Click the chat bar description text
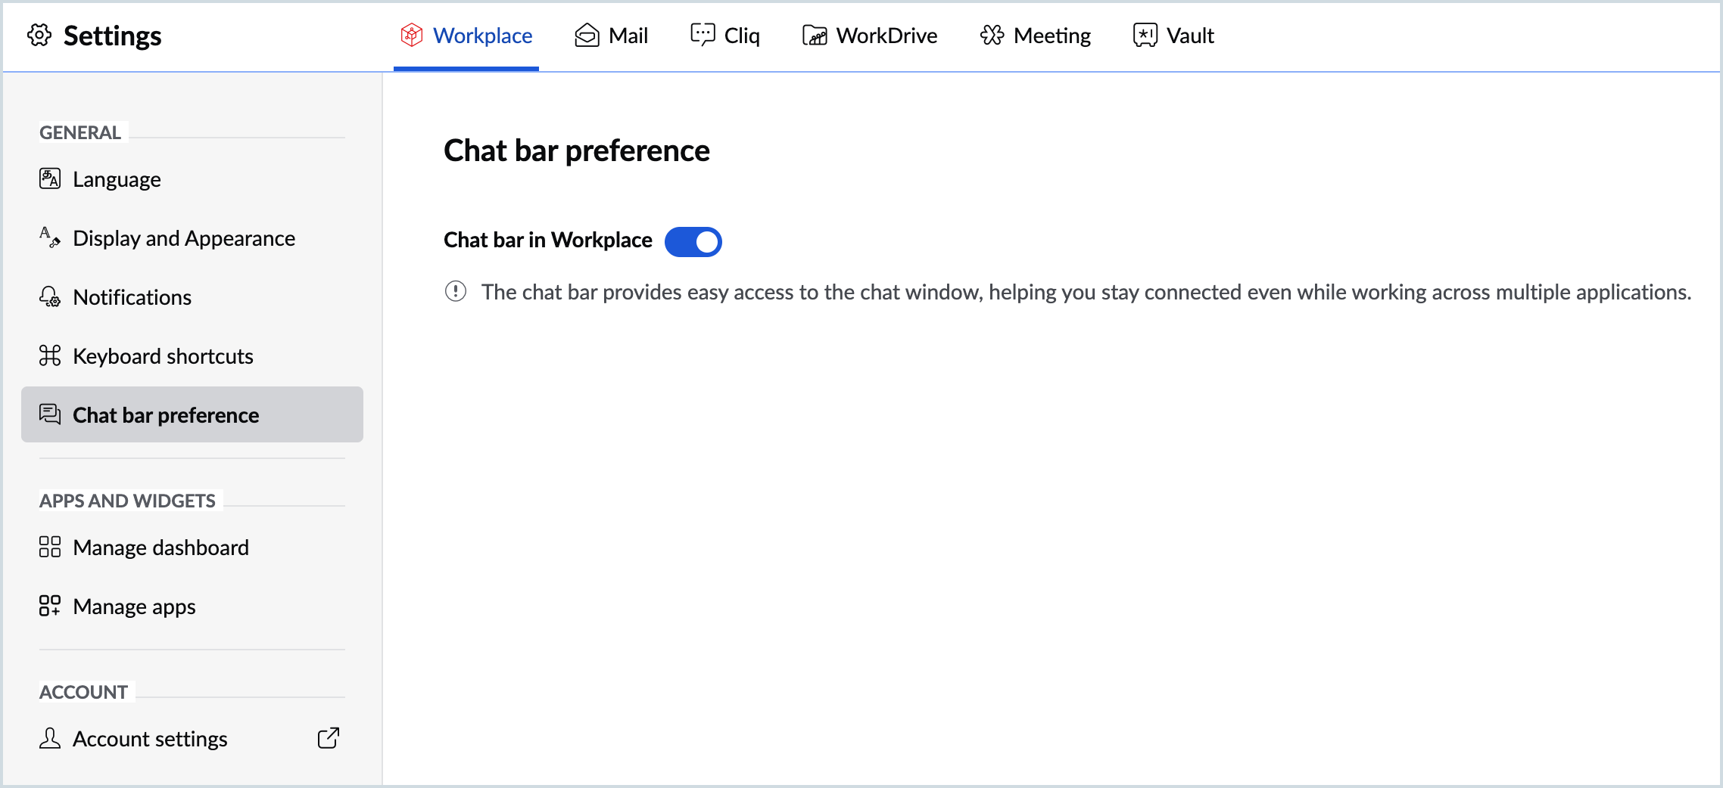 1086,292
